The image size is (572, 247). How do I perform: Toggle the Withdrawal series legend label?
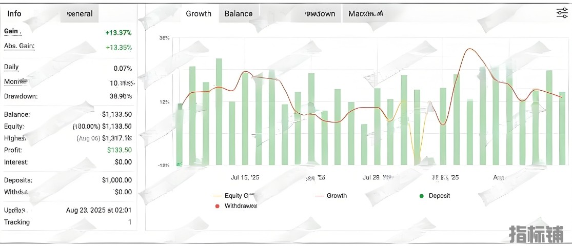[241, 206]
